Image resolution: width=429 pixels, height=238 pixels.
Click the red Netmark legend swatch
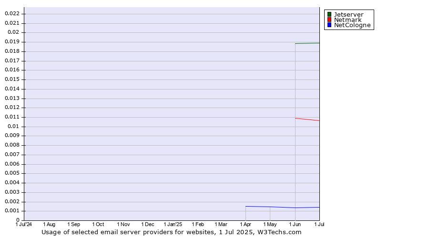coord(329,20)
